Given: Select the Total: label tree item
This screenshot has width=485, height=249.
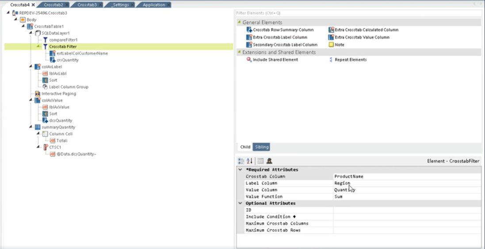Looking at the screenshot, I should (62, 140).
